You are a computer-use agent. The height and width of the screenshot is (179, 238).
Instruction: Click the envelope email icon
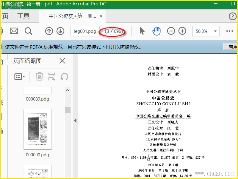tap(14, 31)
